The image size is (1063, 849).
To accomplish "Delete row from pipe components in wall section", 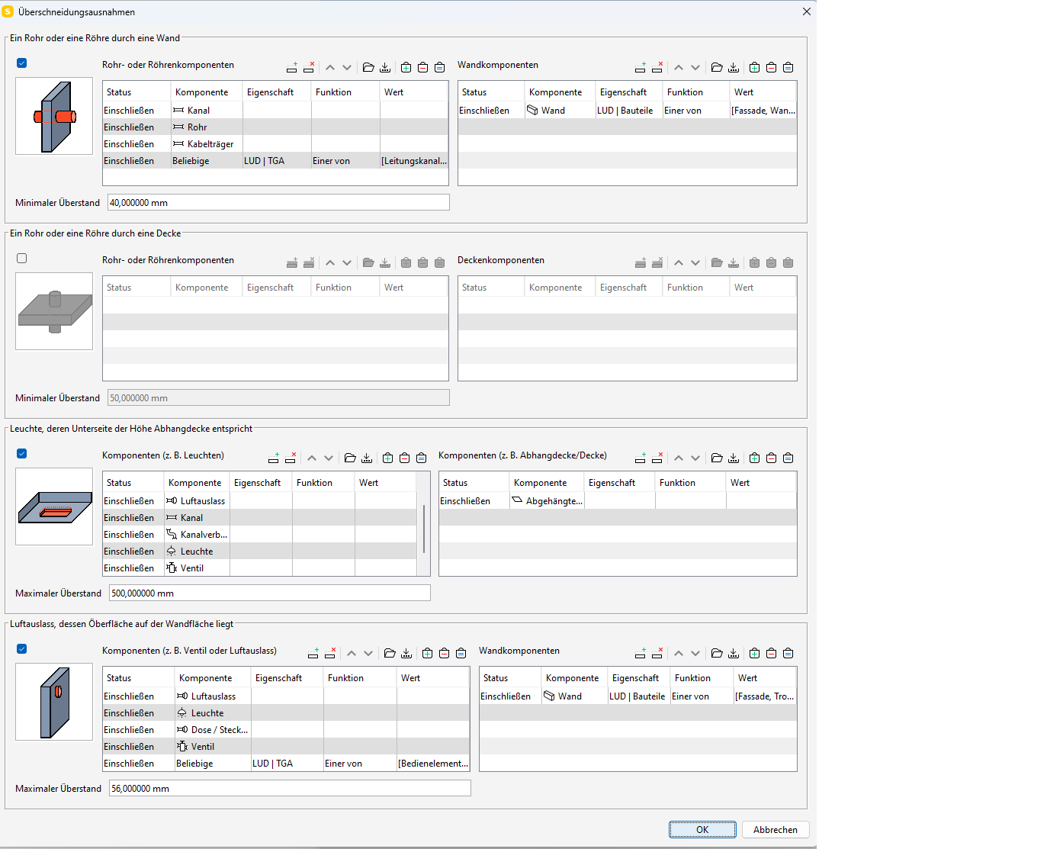I will click(x=309, y=67).
